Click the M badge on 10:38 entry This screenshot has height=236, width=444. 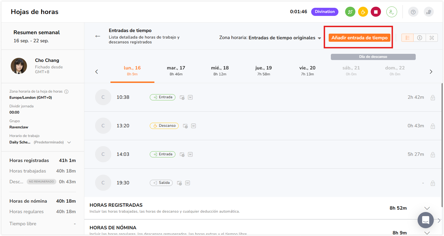tap(190, 97)
